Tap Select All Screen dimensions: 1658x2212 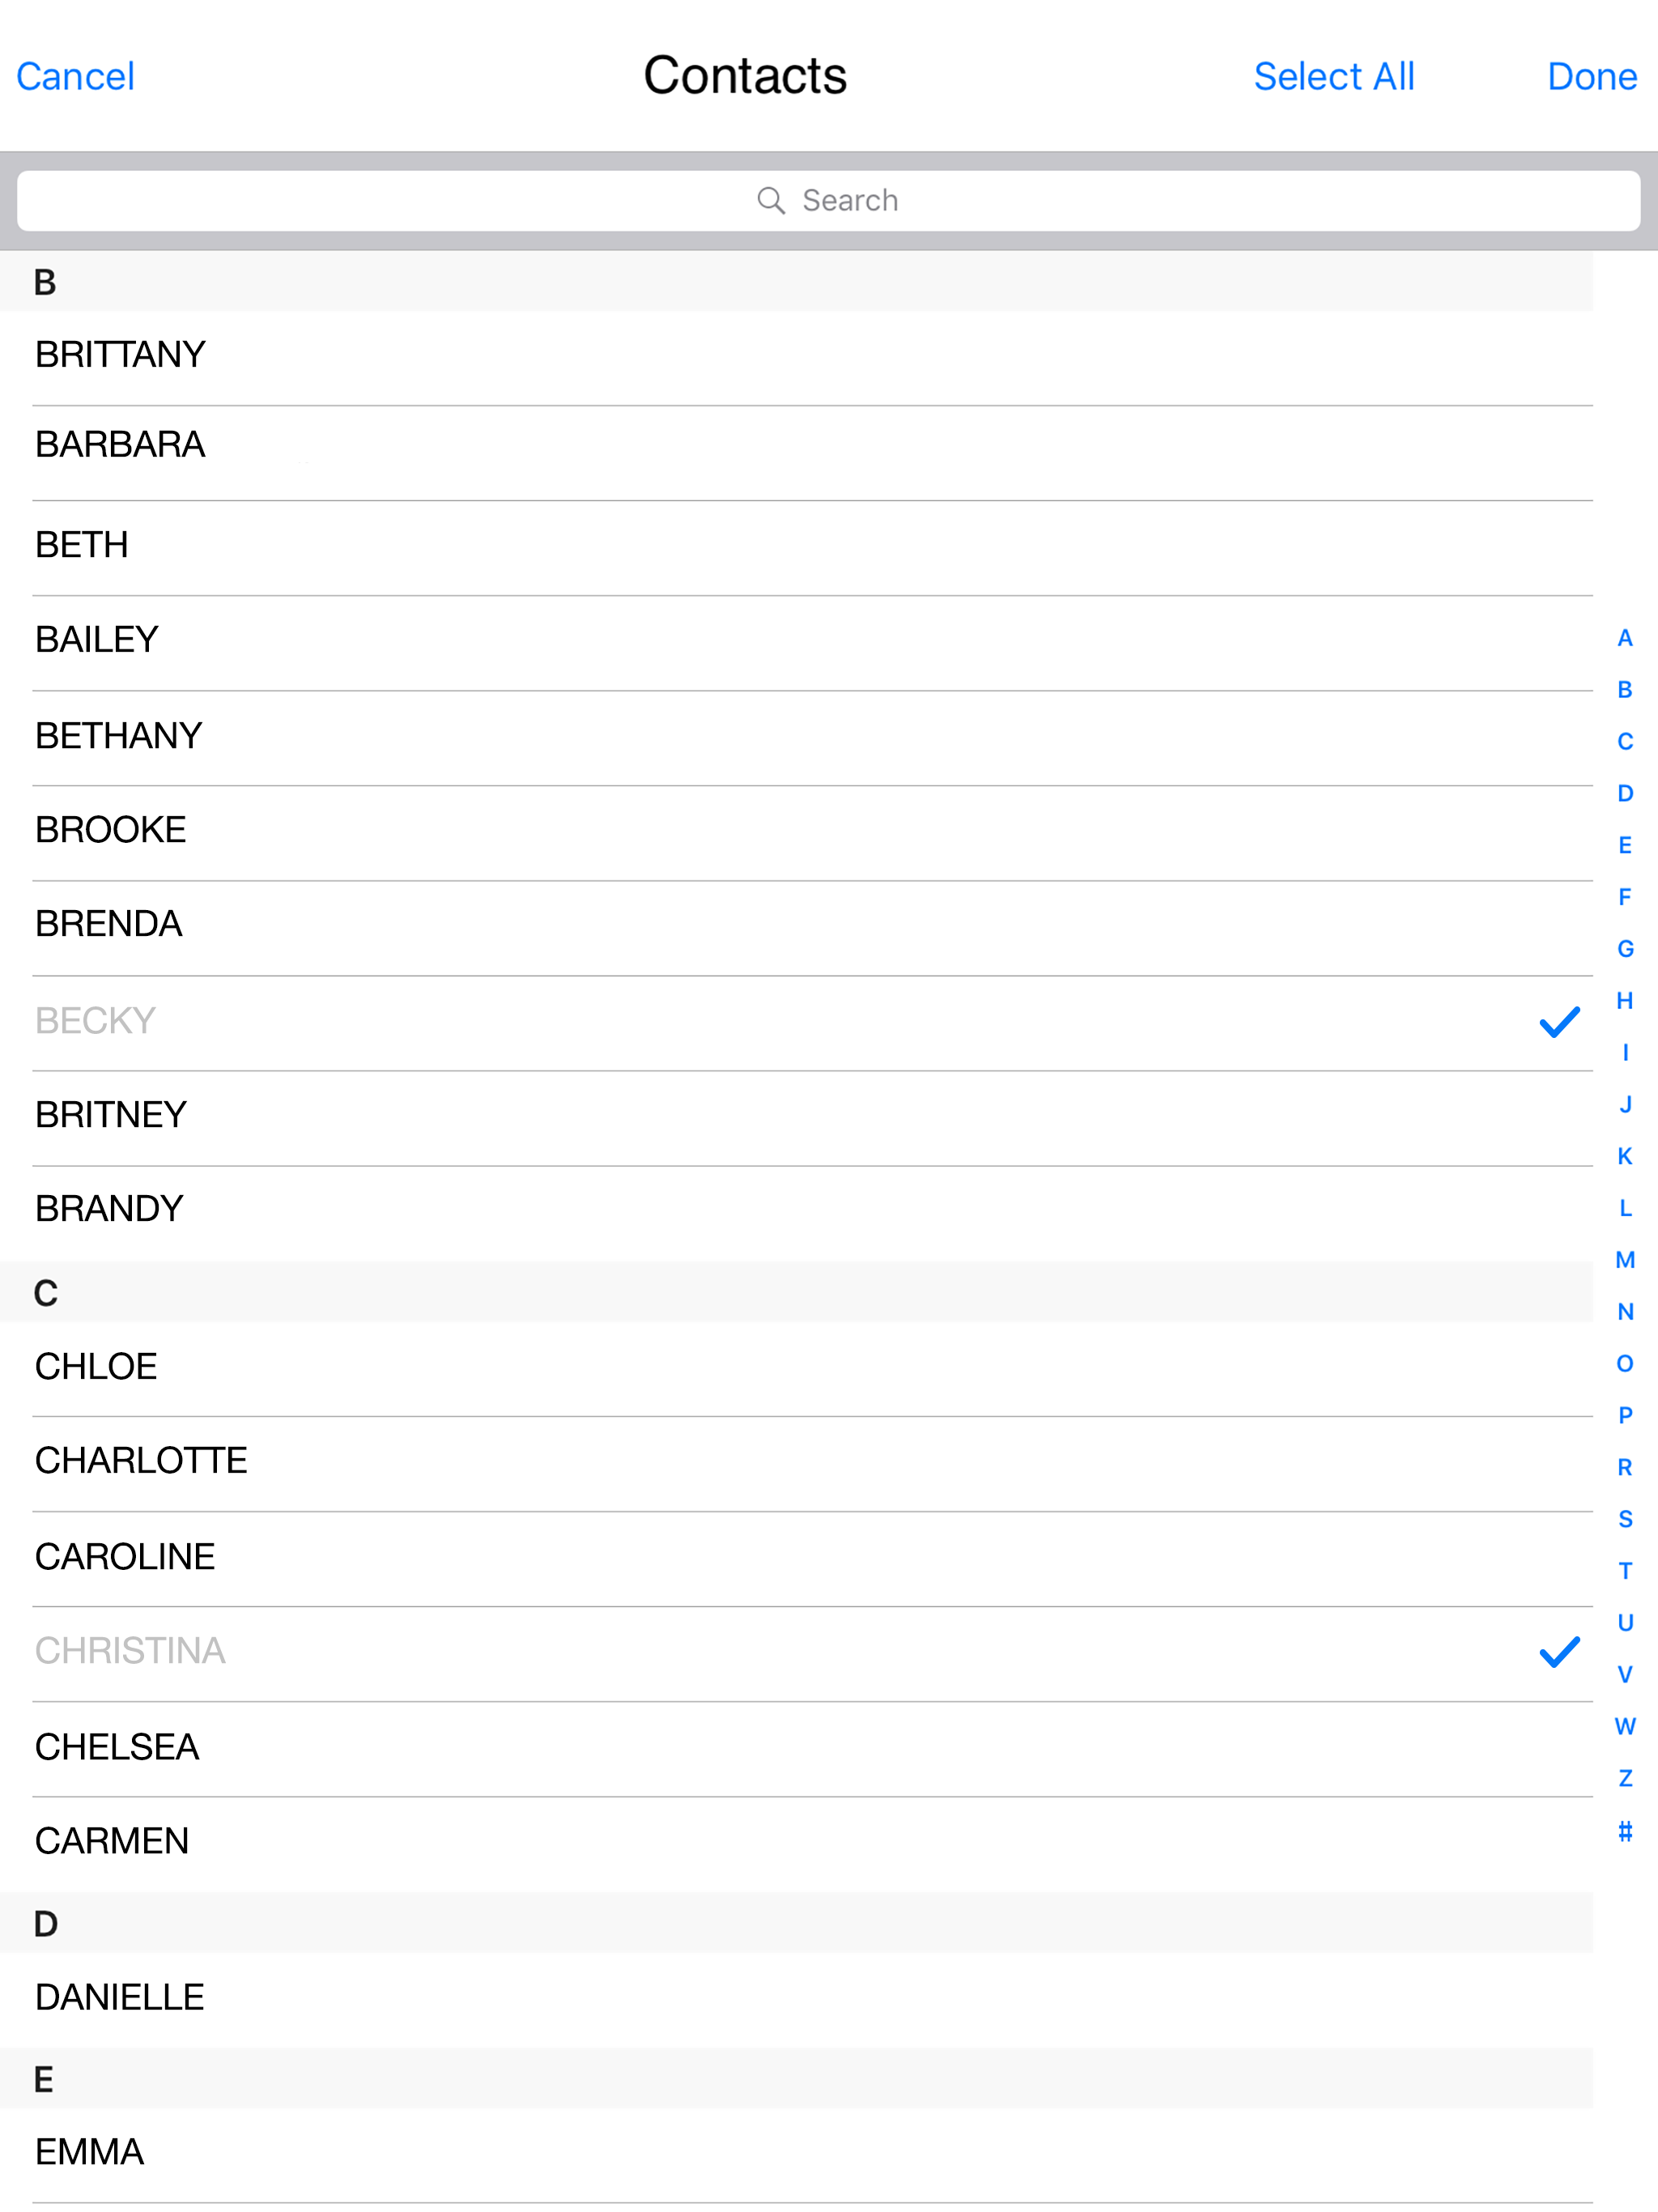click(x=1334, y=76)
